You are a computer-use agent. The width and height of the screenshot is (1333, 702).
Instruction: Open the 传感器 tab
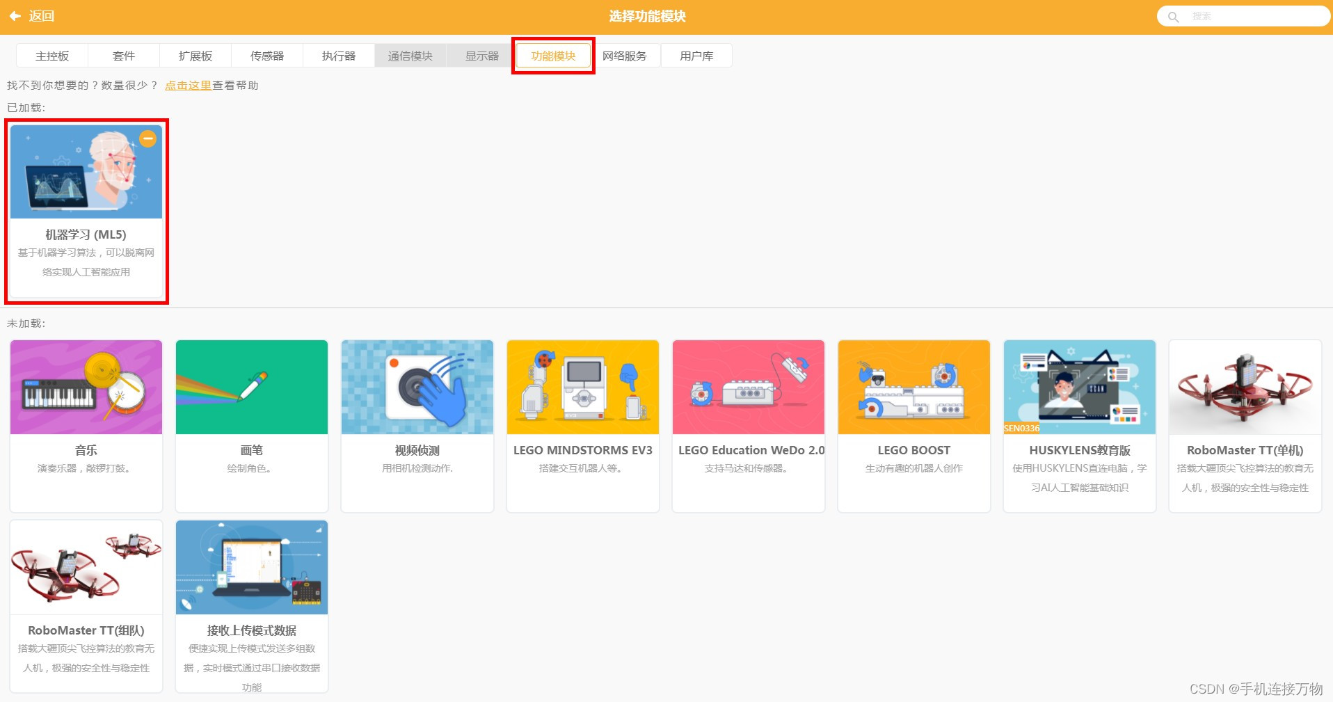(267, 56)
